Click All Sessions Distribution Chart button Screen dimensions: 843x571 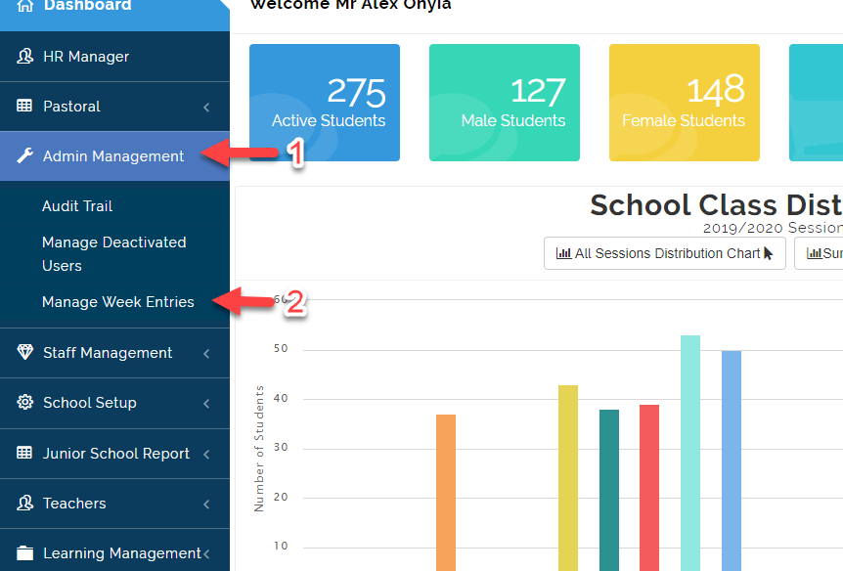point(664,253)
